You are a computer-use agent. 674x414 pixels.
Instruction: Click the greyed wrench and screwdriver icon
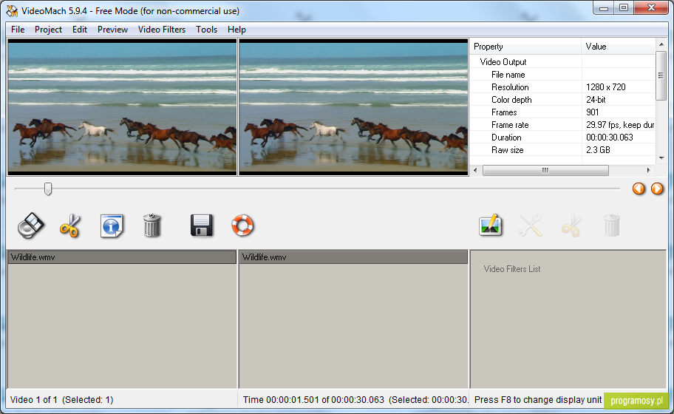pyautogui.click(x=531, y=225)
